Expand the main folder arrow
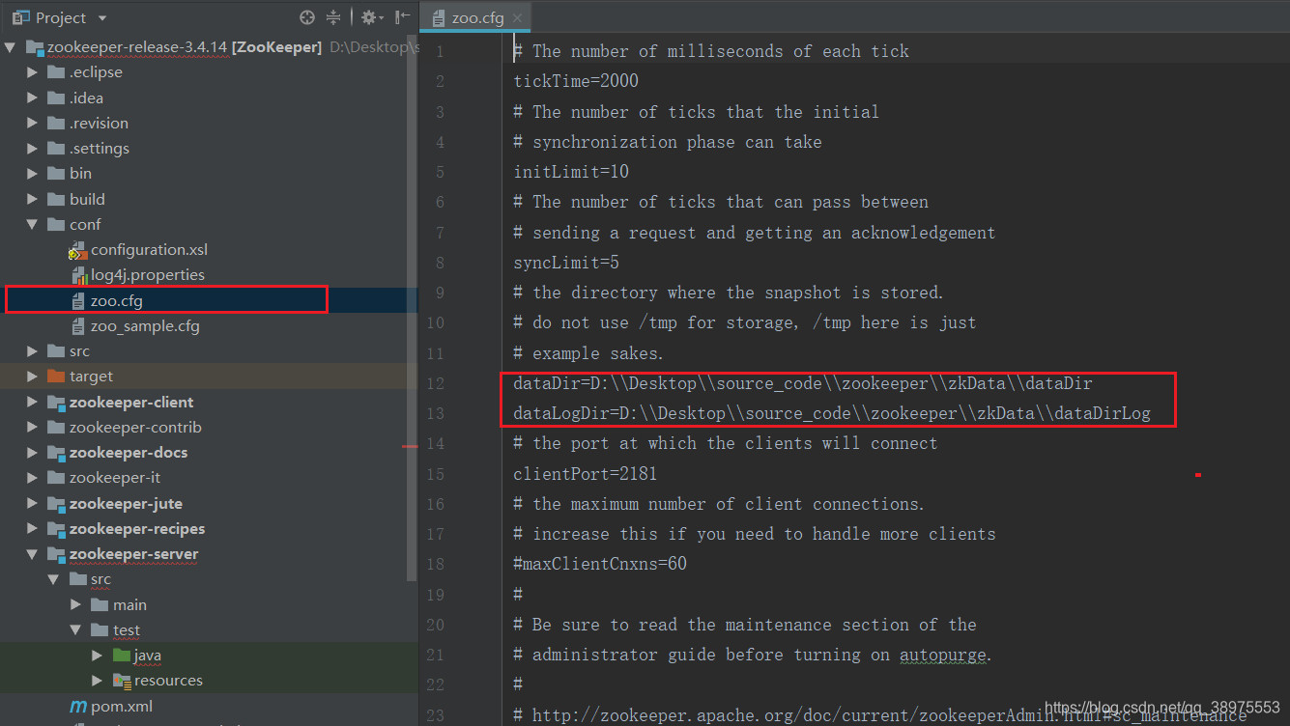Screen dimensions: 1290x726 tap(76, 604)
